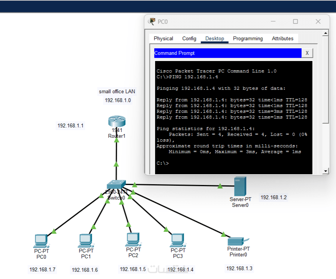Click the Packet Tracer icon in PC0 title bar
The width and height of the screenshot is (336, 279).
(x=152, y=21)
